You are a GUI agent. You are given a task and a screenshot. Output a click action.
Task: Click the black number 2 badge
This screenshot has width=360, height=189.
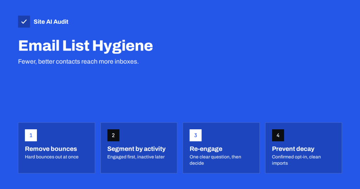tap(113, 135)
